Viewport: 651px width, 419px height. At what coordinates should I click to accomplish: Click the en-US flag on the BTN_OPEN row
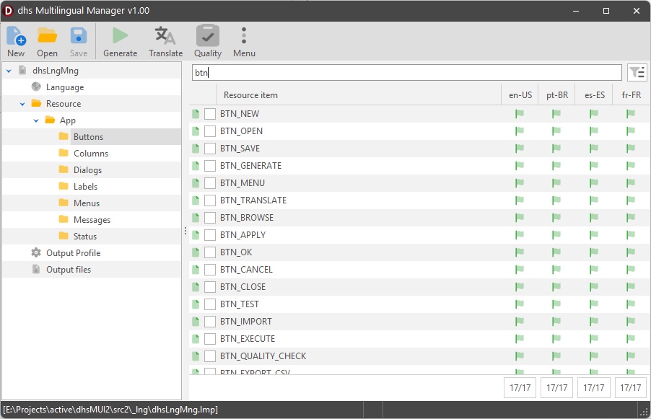(519, 131)
